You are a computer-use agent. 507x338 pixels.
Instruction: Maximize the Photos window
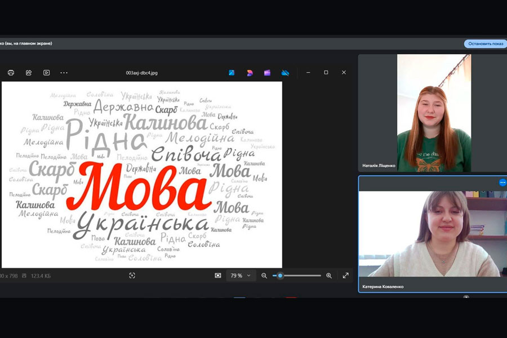pos(326,73)
